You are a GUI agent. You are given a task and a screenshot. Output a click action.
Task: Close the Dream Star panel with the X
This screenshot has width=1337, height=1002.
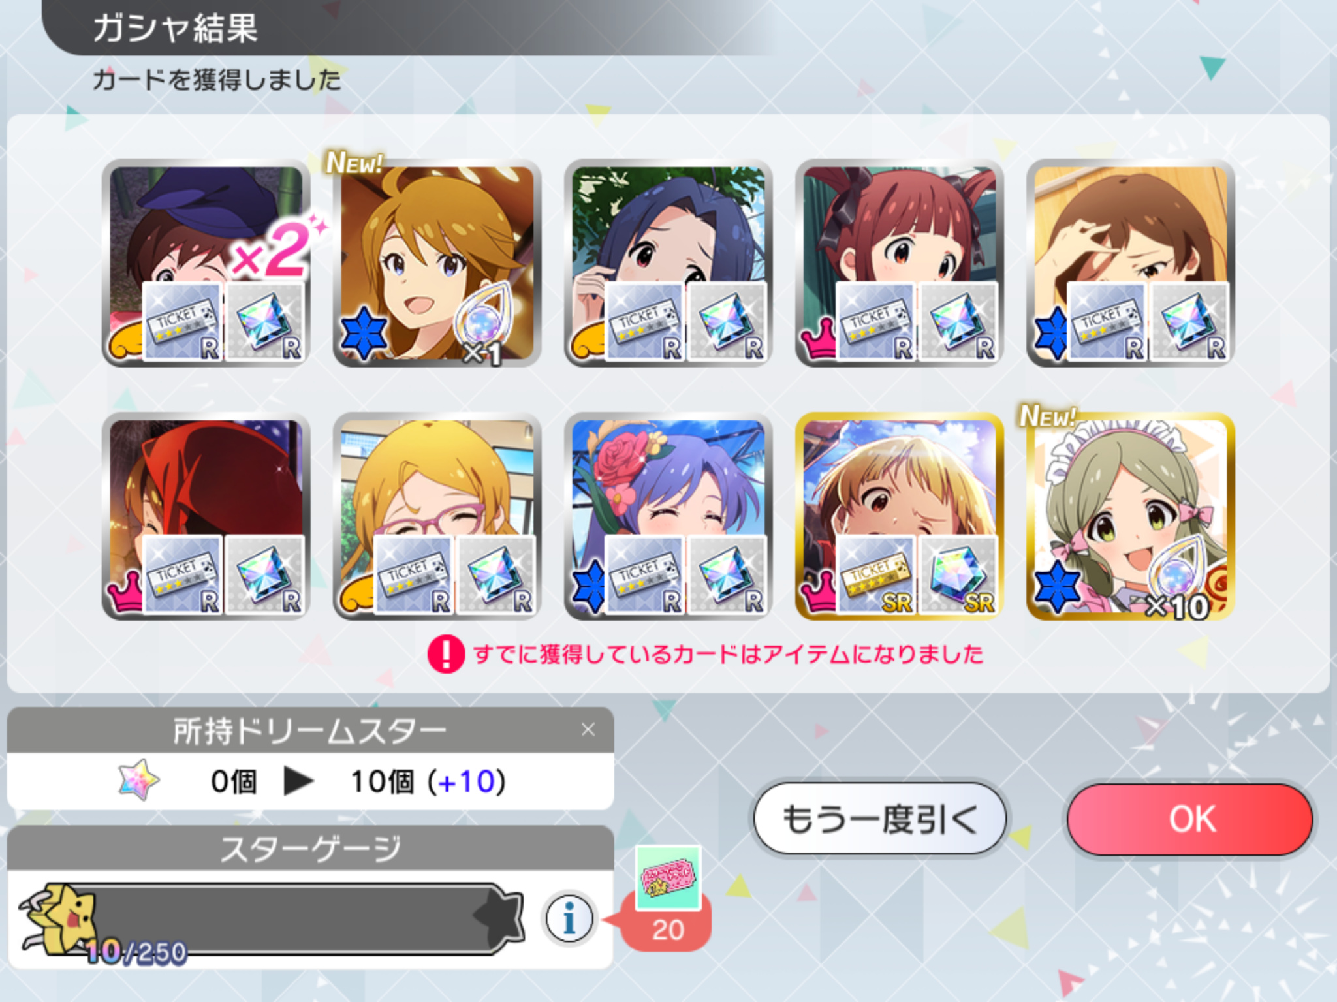[588, 729]
